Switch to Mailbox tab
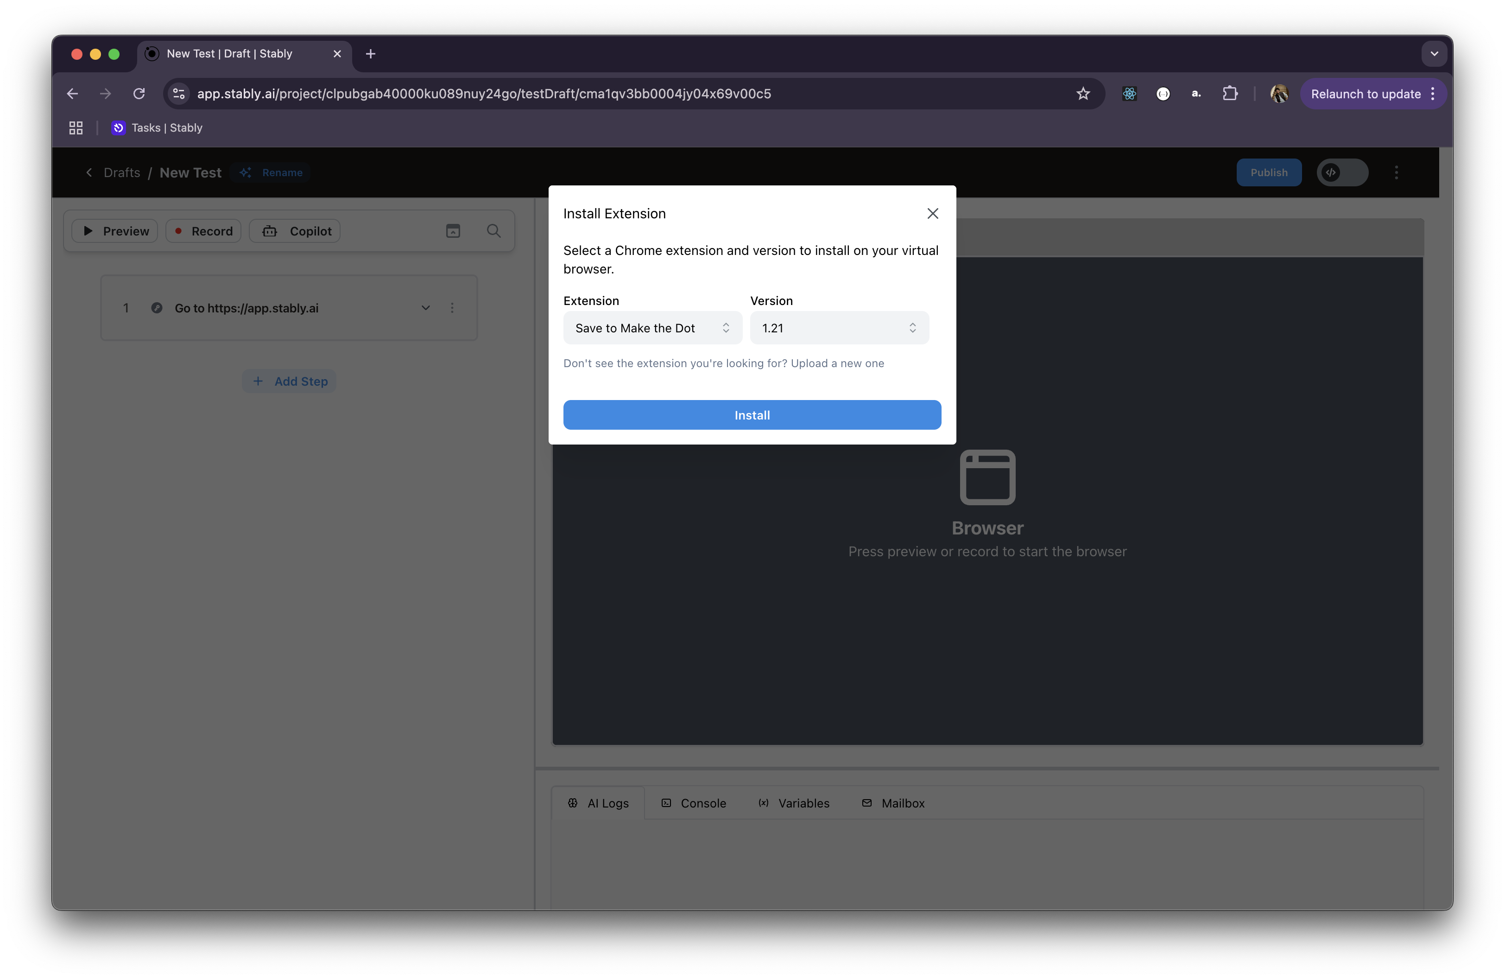This screenshot has height=979, width=1505. click(x=893, y=803)
